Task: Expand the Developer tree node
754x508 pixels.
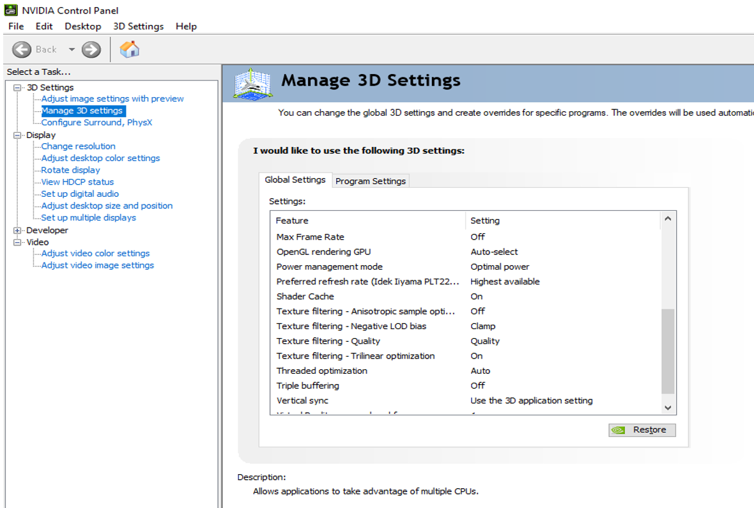Action: [x=17, y=231]
